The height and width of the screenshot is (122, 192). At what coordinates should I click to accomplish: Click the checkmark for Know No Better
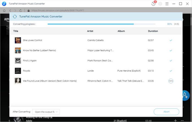click(x=171, y=50)
